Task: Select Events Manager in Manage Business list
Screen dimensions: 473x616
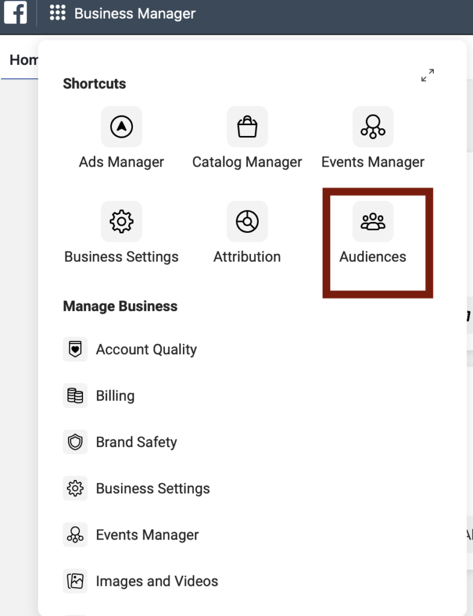Action: pos(147,535)
